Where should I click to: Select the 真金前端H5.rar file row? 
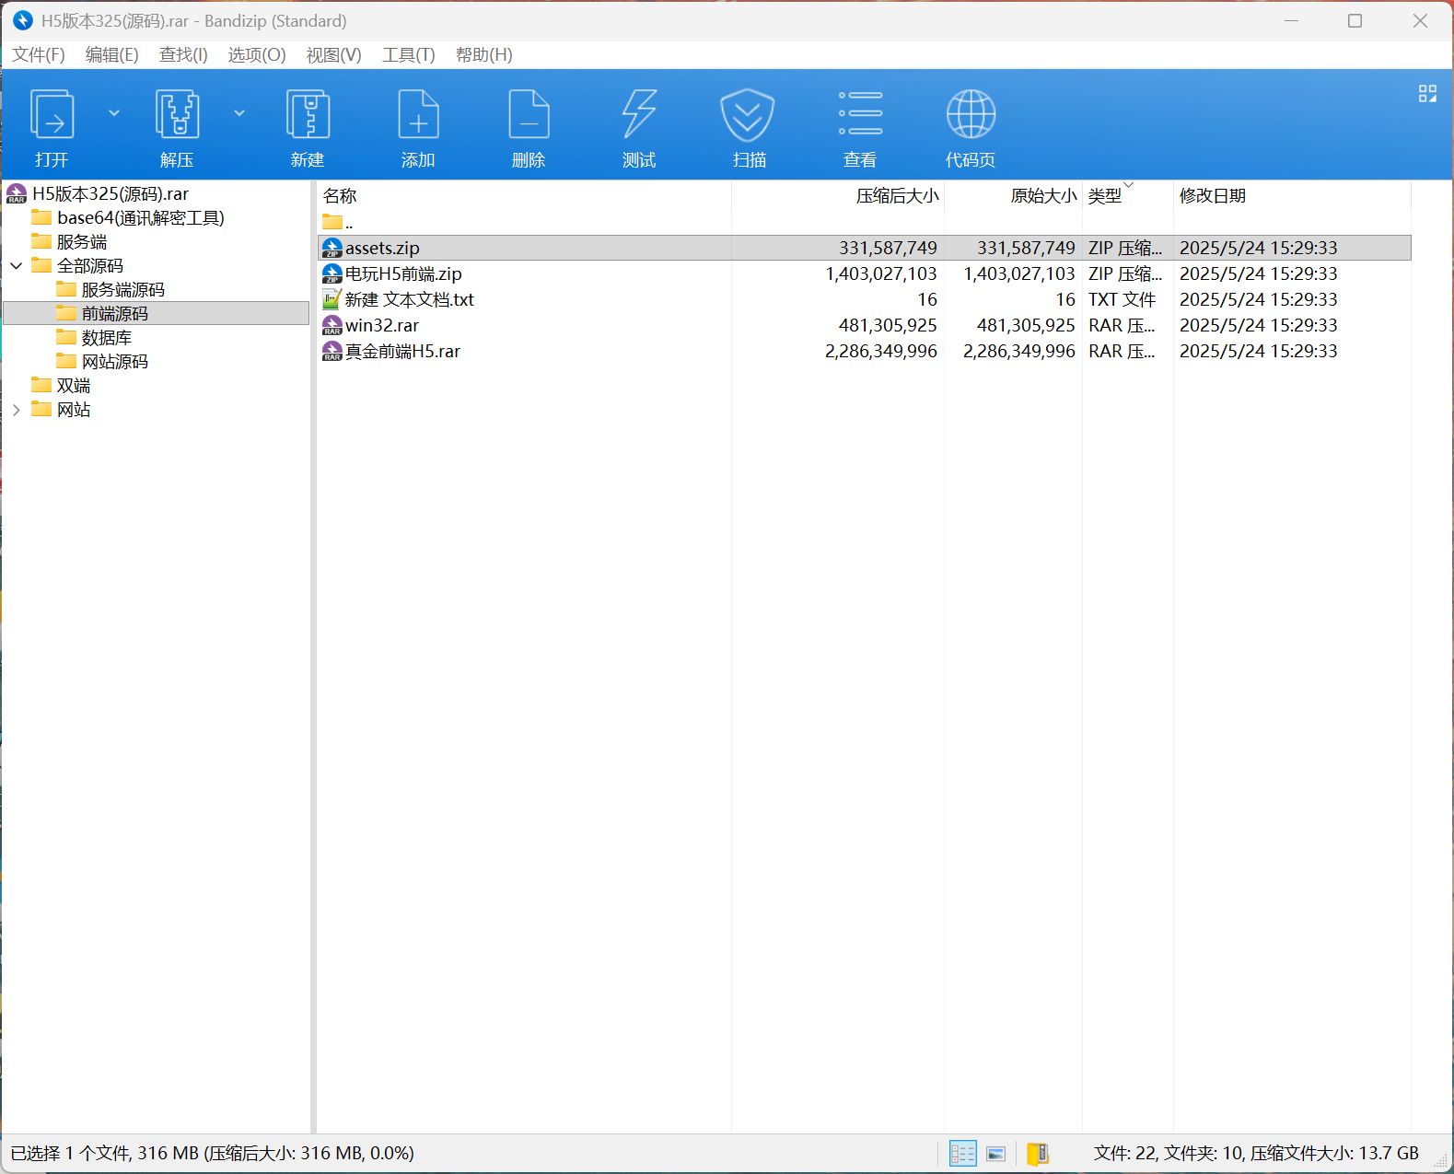click(x=402, y=352)
